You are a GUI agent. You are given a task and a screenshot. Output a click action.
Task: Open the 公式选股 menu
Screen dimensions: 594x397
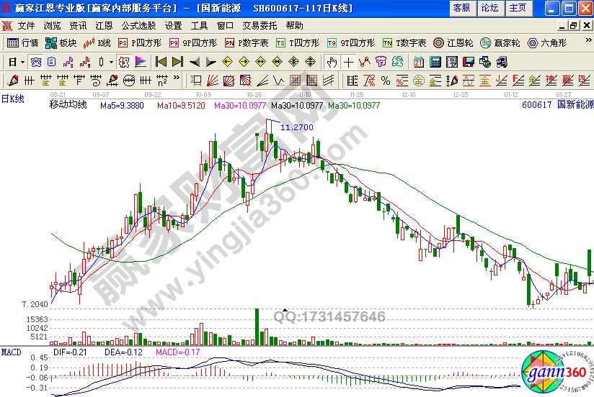(139, 25)
